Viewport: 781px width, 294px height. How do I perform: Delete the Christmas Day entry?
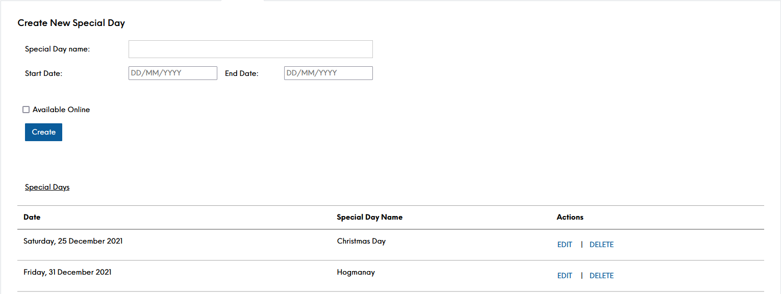[601, 245]
